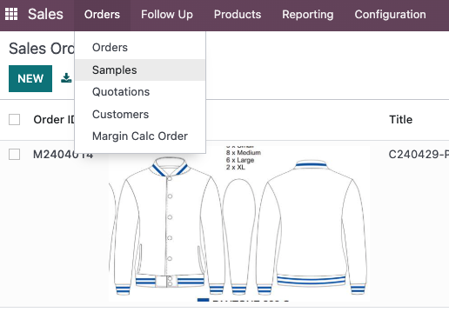Open the Follow Up menu
Screen dimensions: 449x332
167,15
